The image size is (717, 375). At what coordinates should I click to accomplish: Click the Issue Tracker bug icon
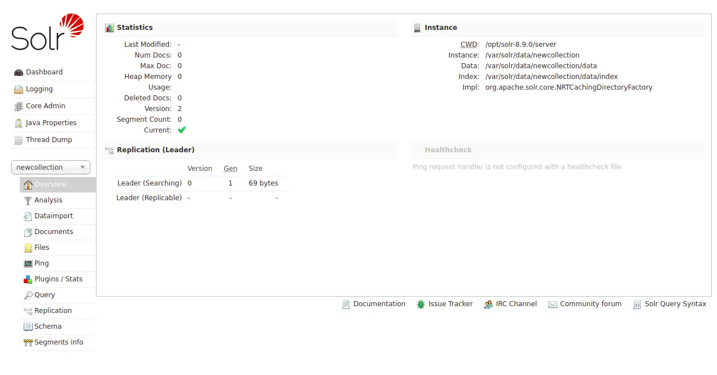[421, 305]
